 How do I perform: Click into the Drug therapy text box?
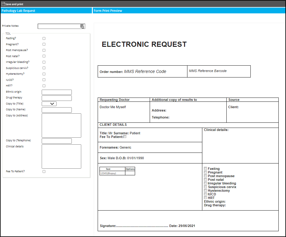(x=57, y=98)
